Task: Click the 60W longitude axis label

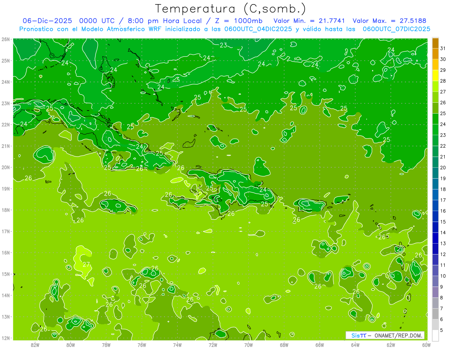Action: click(426, 345)
